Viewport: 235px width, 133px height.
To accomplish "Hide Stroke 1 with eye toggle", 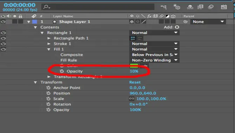I will click(3, 44).
